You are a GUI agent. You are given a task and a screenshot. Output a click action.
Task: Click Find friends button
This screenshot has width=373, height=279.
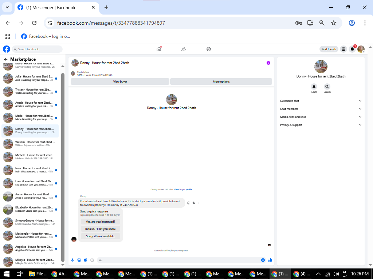pyautogui.click(x=329, y=49)
